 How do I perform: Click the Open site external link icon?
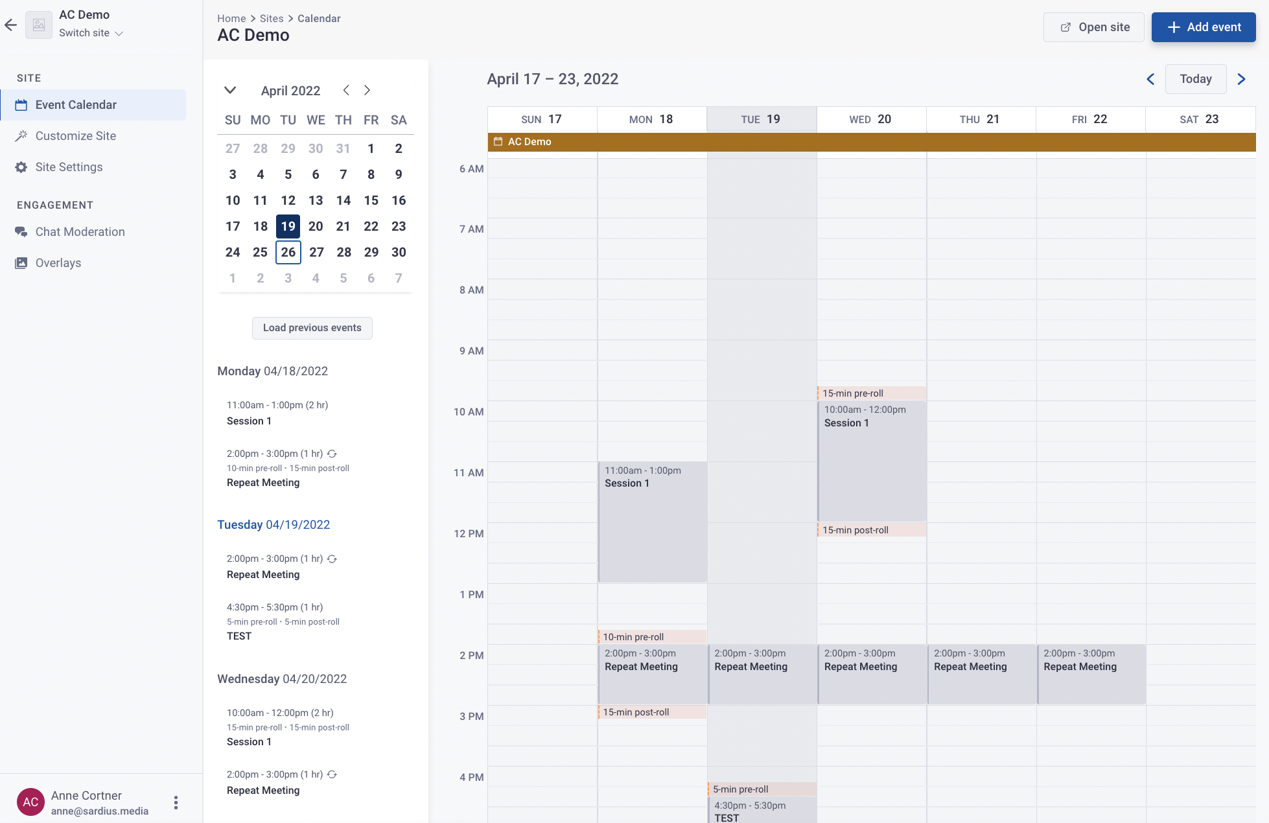1066,27
